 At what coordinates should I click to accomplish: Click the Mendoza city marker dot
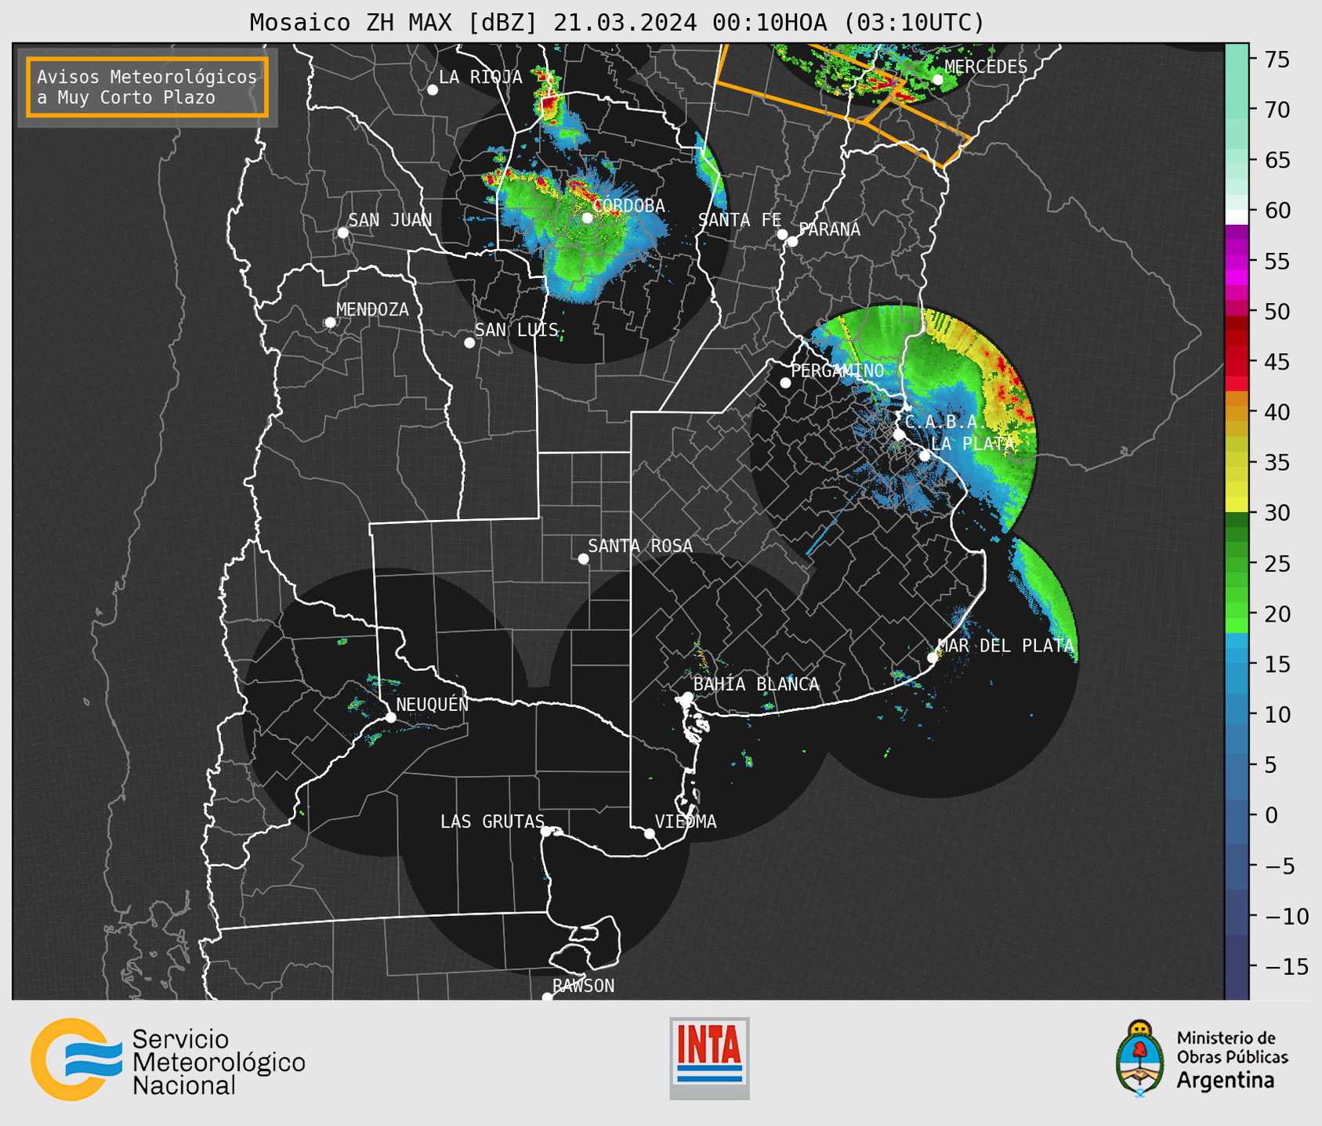click(330, 323)
